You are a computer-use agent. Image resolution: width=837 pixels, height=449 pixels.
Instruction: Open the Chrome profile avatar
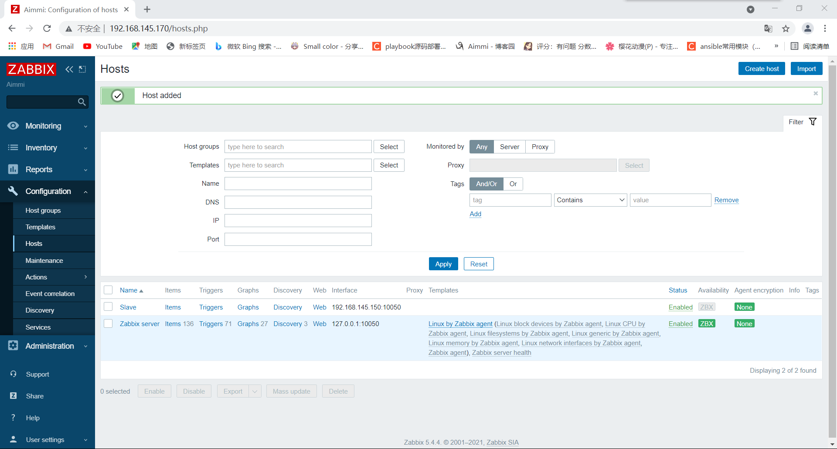point(808,29)
